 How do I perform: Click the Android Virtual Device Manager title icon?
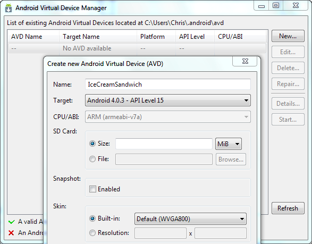pyautogui.click(x=9, y=8)
